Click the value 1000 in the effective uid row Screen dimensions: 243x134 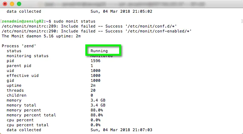point(96,75)
